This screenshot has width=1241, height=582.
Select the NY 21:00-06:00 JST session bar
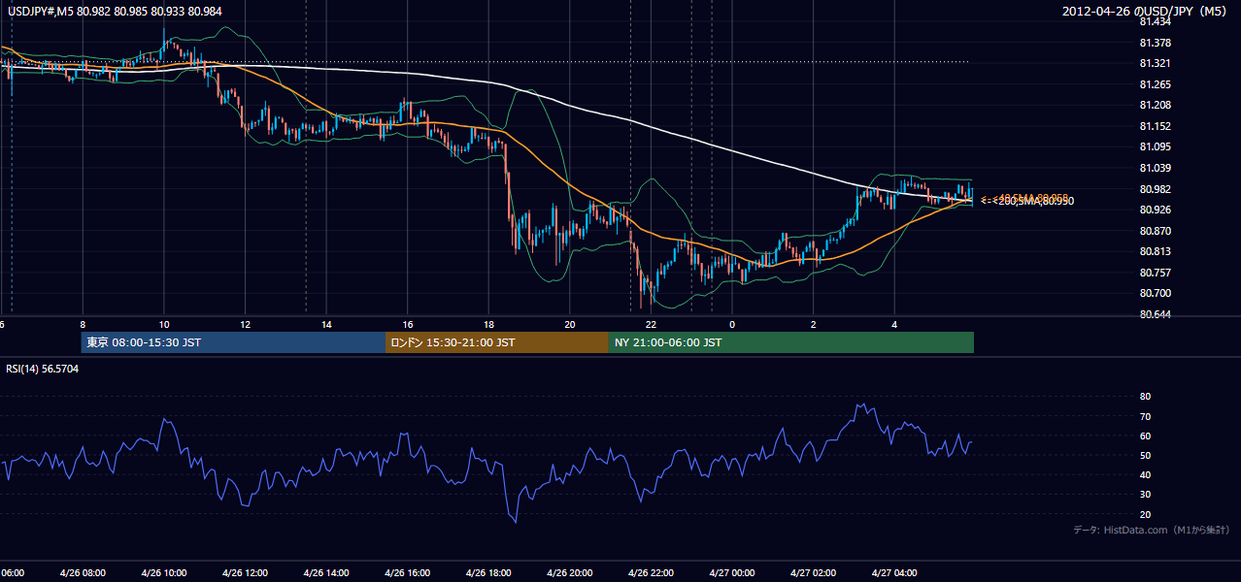[791, 342]
